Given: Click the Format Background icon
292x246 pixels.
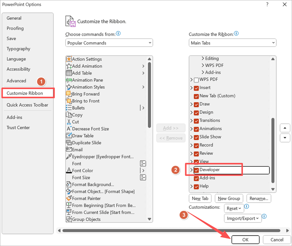Looking at the screenshot, I should 69,184.
